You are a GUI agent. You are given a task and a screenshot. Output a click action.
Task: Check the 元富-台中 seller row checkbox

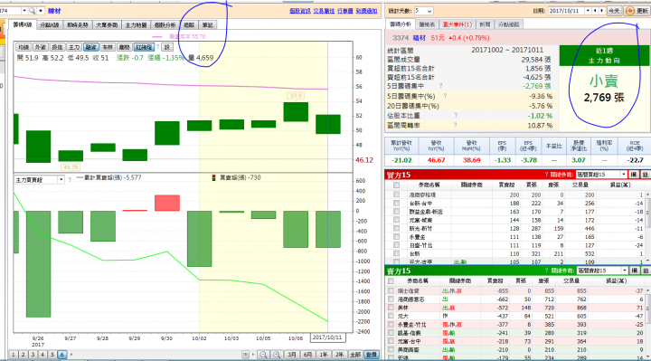(x=392, y=341)
